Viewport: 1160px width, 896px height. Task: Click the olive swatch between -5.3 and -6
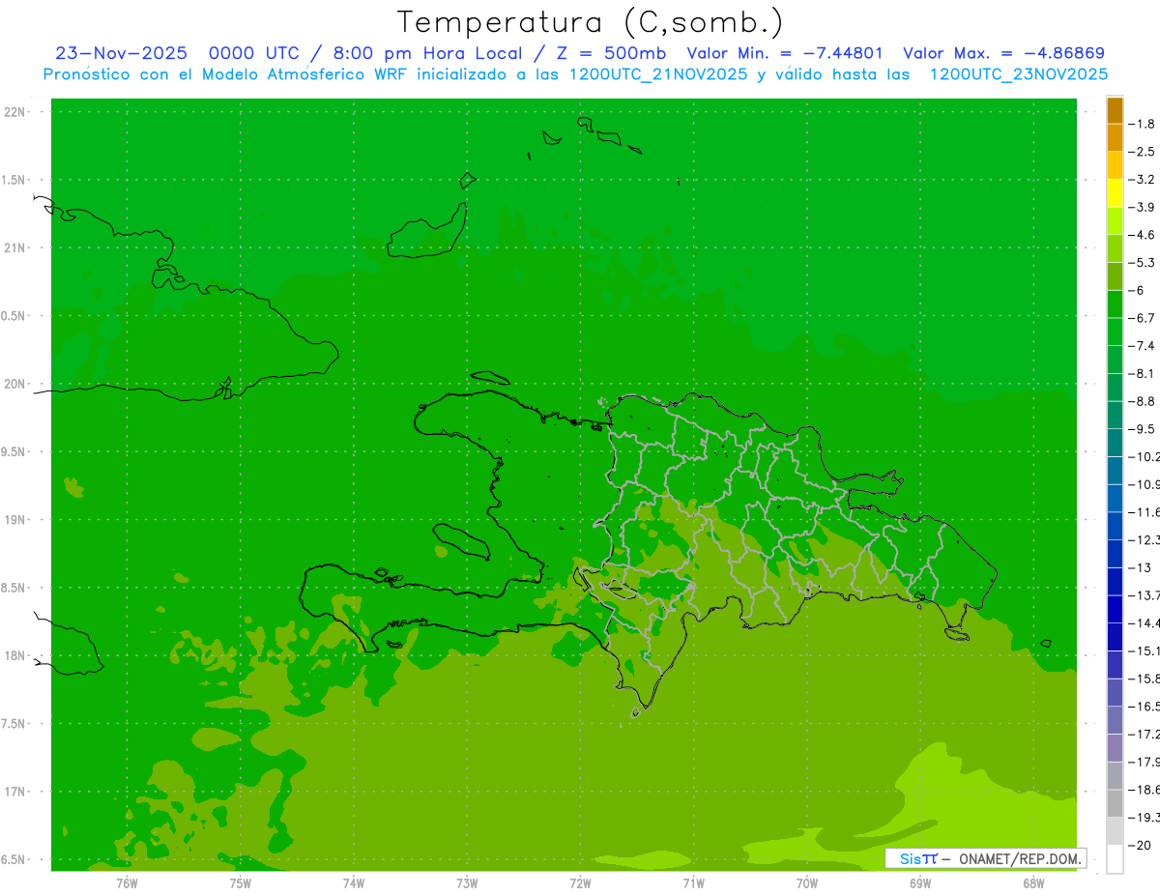(x=1115, y=276)
